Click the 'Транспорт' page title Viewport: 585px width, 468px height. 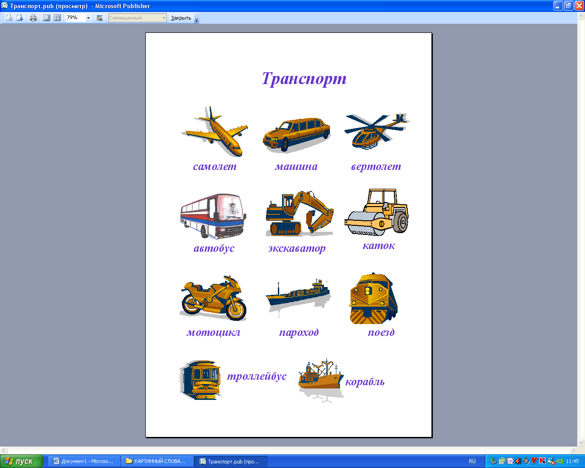click(304, 79)
